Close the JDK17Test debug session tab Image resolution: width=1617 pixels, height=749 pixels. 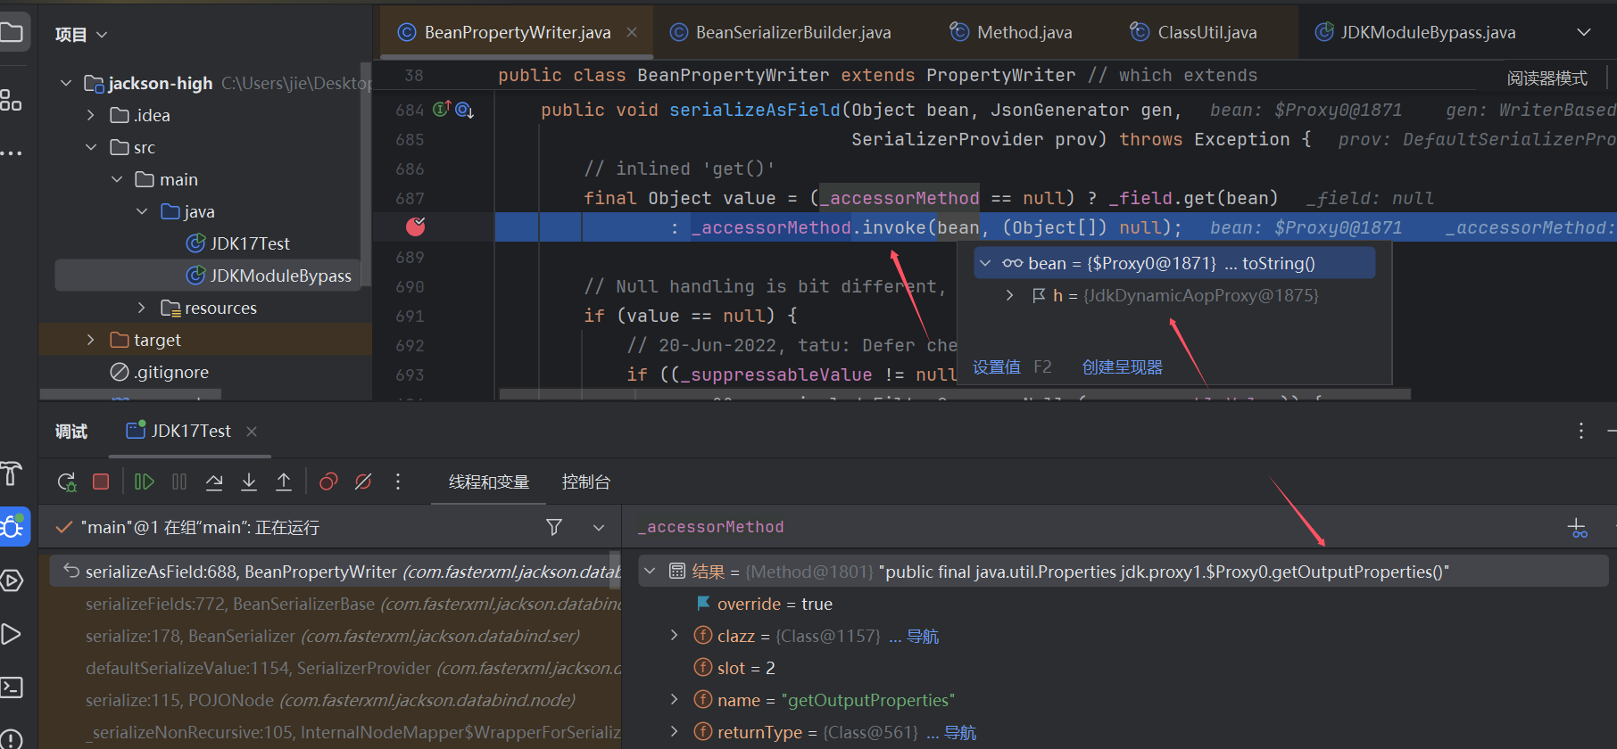(x=252, y=432)
